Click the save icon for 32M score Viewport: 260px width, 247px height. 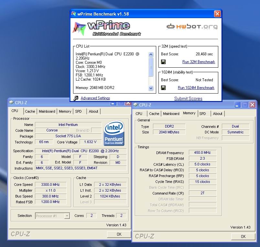click(163, 62)
